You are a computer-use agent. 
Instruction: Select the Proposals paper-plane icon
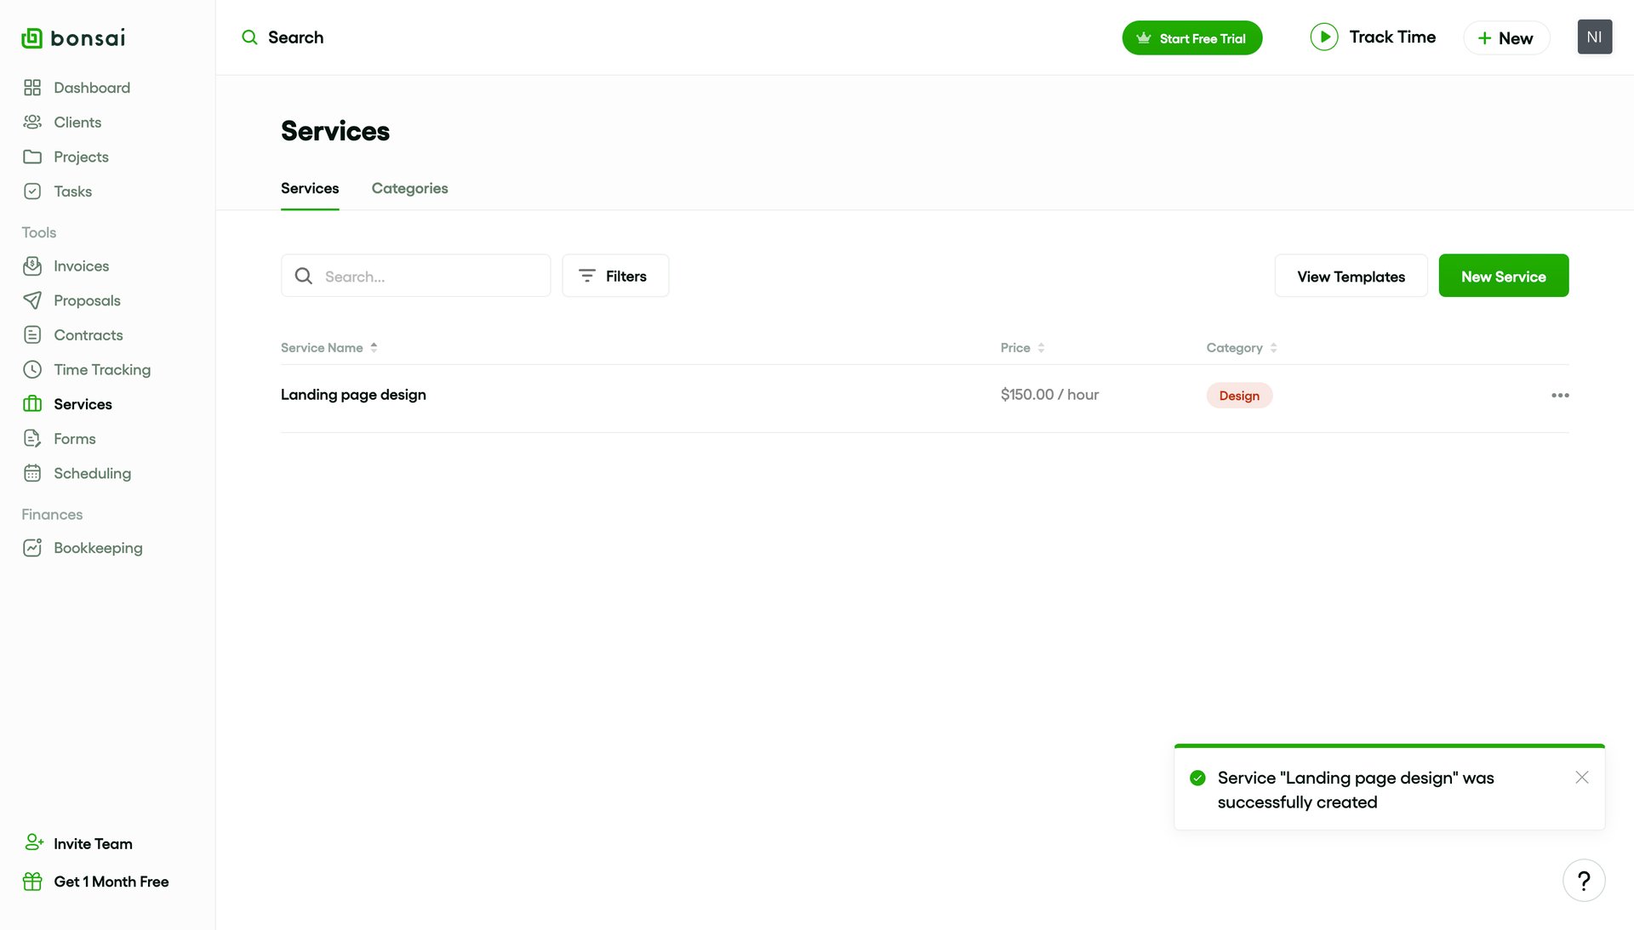click(32, 300)
